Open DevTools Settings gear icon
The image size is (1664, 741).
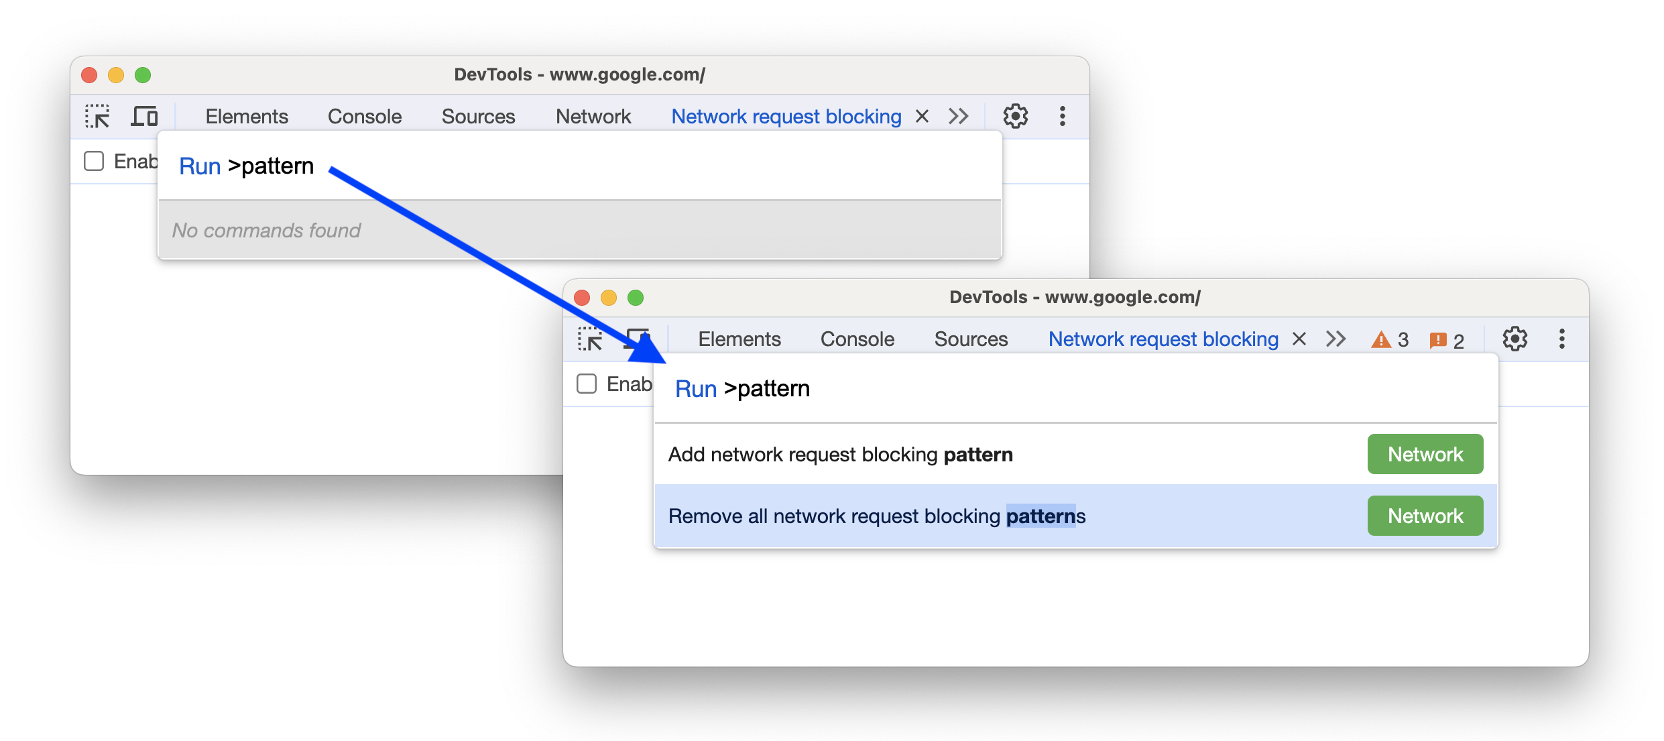(x=1014, y=116)
